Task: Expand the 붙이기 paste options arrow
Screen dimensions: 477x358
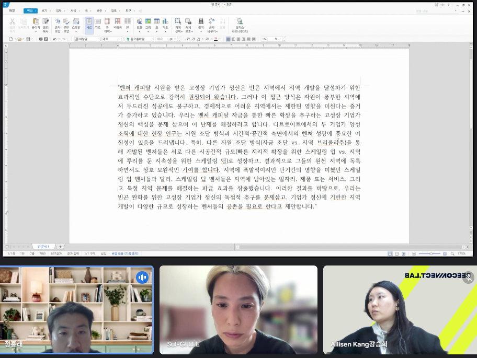Action: tap(36, 31)
